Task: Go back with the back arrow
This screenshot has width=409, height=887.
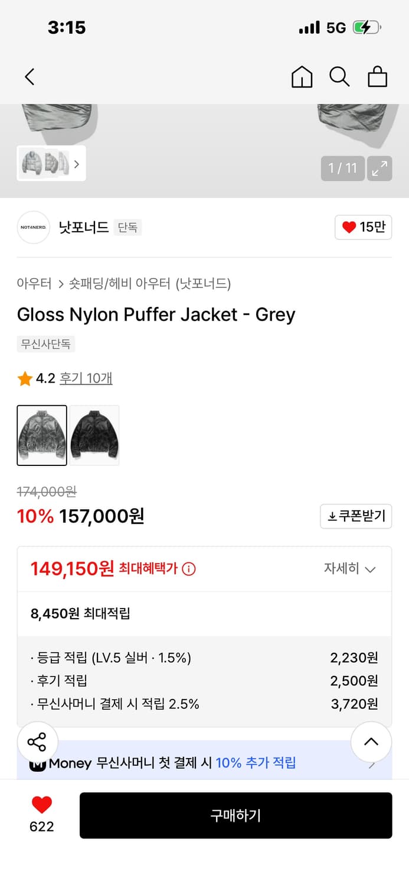Action: click(30, 77)
